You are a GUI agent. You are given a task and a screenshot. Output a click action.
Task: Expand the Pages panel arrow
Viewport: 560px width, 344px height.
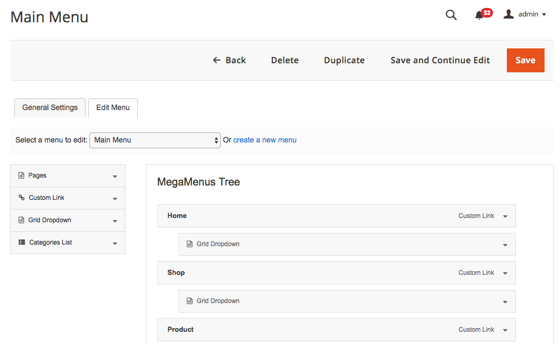(115, 177)
